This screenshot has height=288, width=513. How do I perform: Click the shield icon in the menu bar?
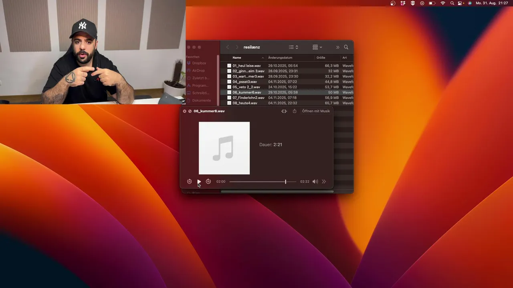[x=412, y=3]
